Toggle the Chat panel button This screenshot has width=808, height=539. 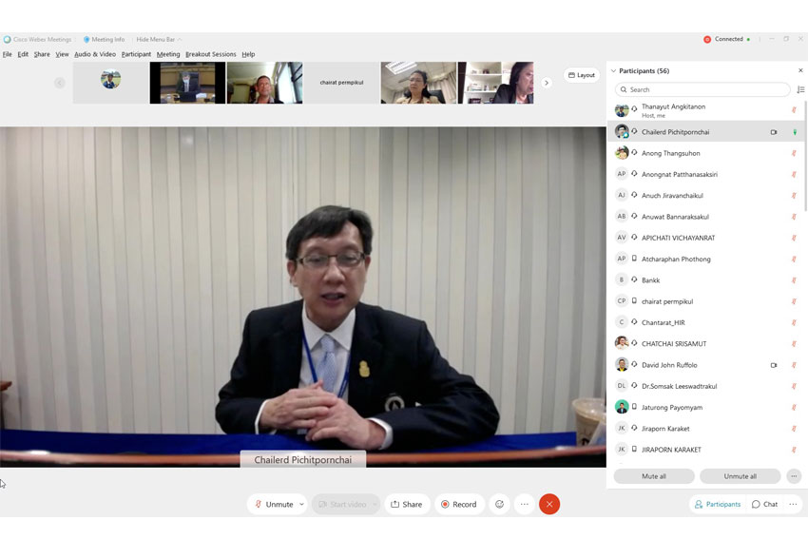tap(764, 504)
